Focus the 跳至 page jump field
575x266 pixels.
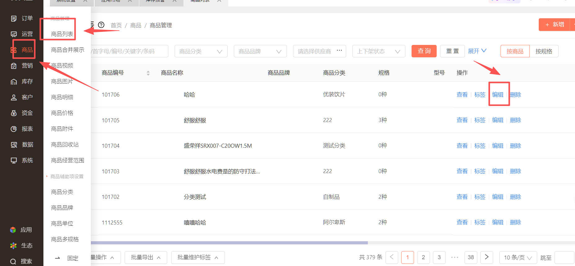tap(564, 257)
